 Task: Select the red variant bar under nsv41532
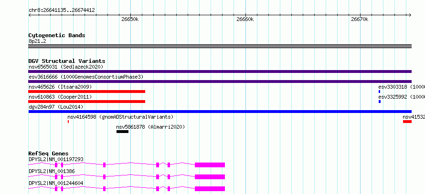(x=407, y=122)
